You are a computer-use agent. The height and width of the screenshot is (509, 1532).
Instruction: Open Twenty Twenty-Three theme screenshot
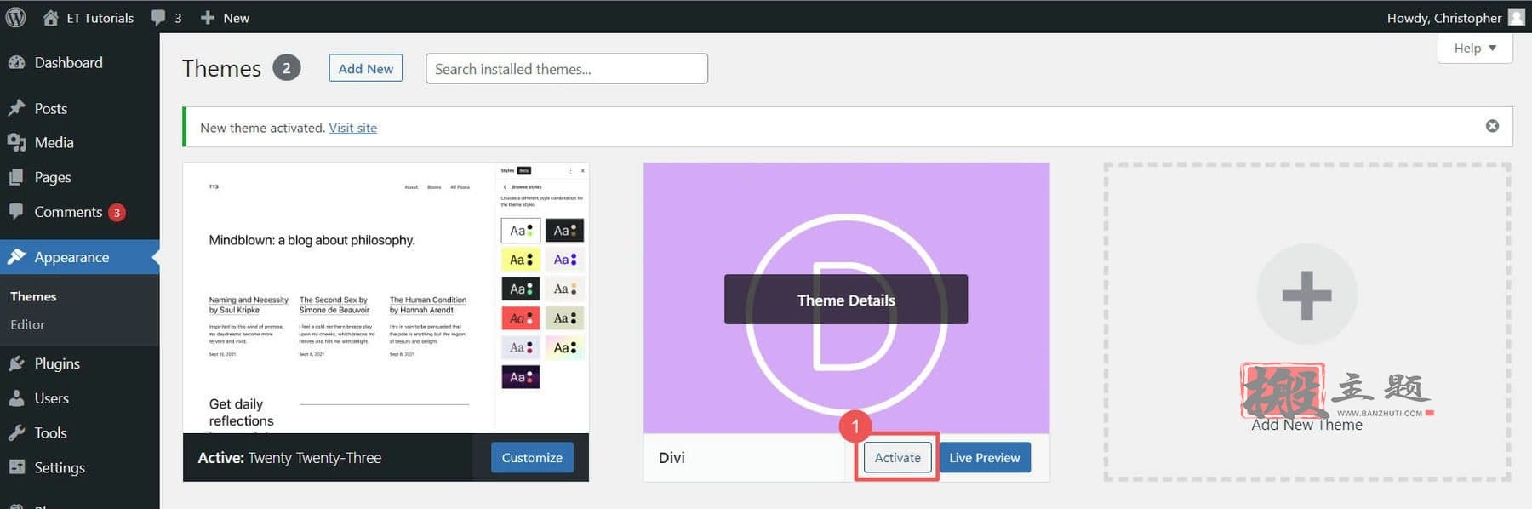[386, 298]
